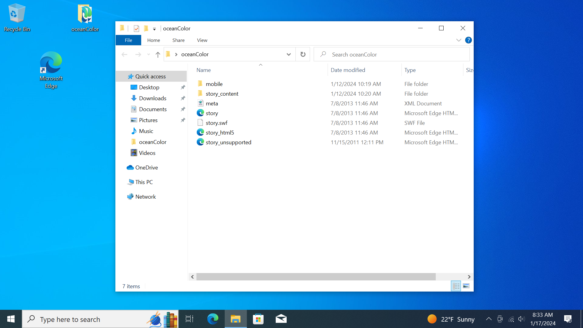Open the Home ribbon tab
Screen dimensions: 583x328
coord(154,40)
